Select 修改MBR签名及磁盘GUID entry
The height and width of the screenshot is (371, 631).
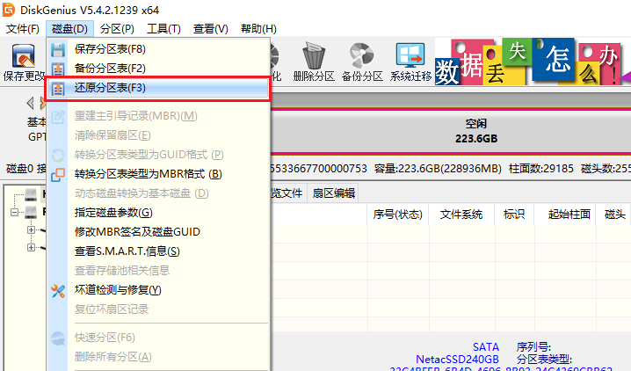(157, 232)
